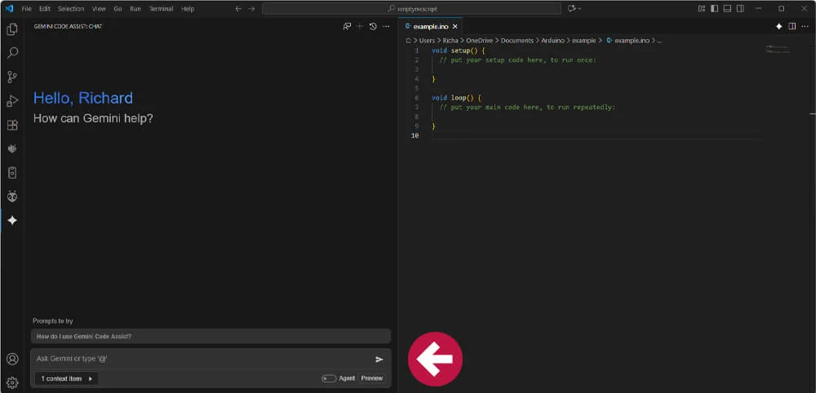Split the editor right

[x=792, y=27]
